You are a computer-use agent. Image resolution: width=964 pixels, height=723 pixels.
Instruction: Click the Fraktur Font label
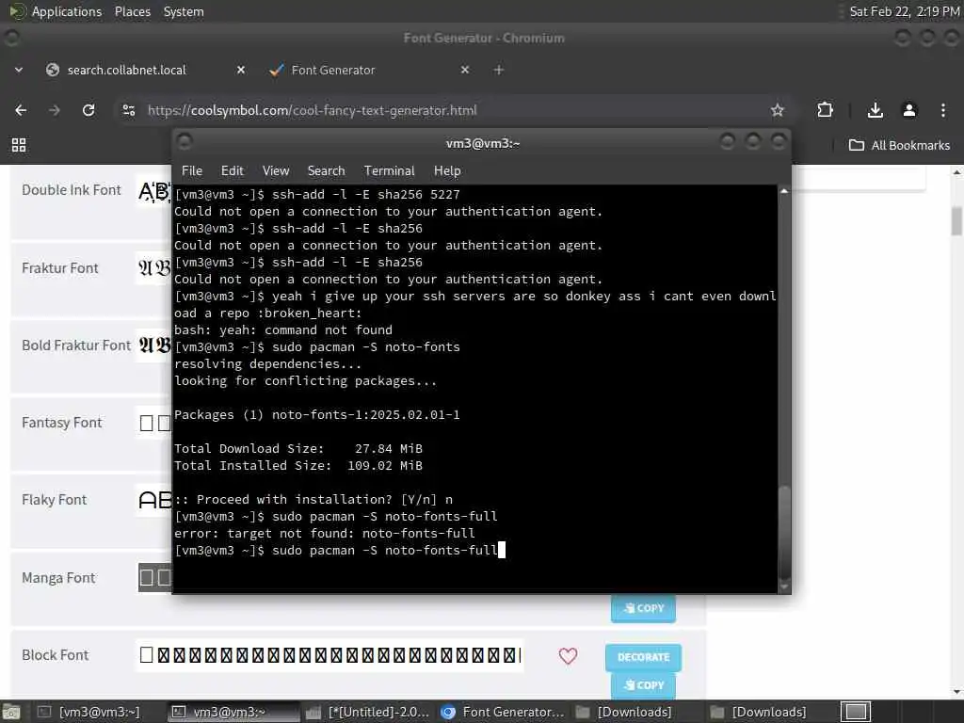[59, 268]
